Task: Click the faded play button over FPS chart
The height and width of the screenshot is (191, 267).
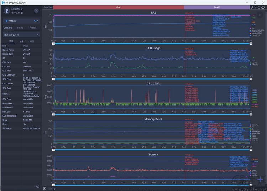Action: click(x=260, y=15)
